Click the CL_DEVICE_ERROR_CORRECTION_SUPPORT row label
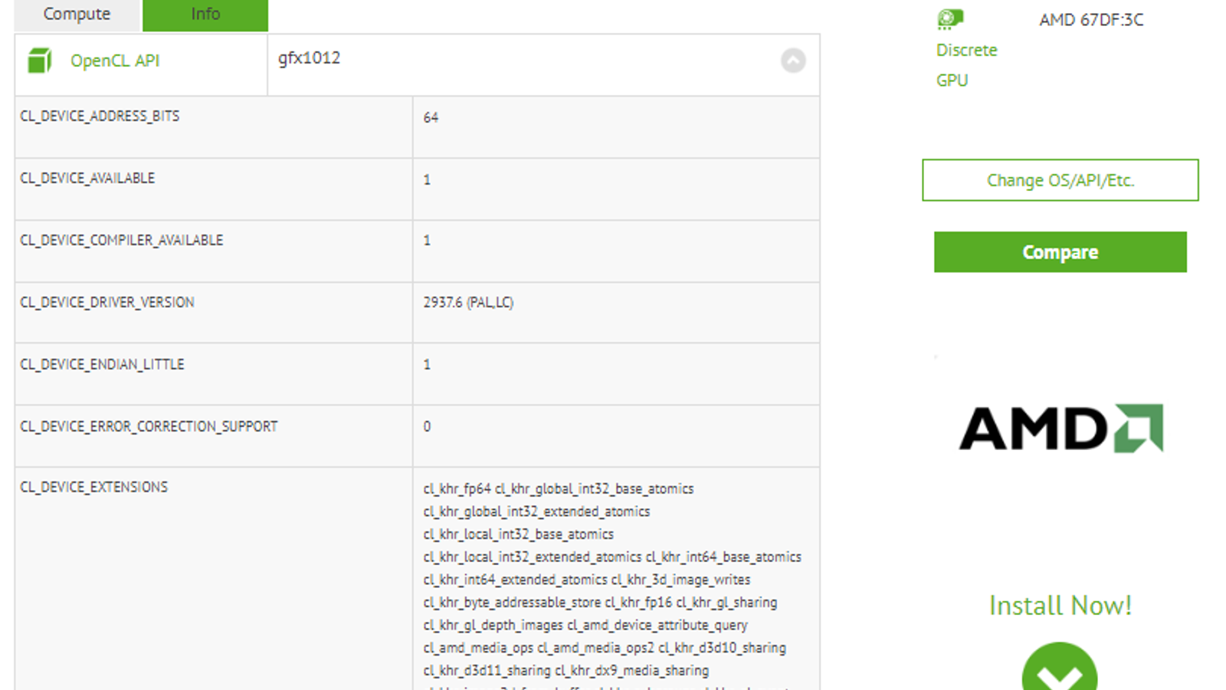The image size is (1226, 690). (x=149, y=427)
